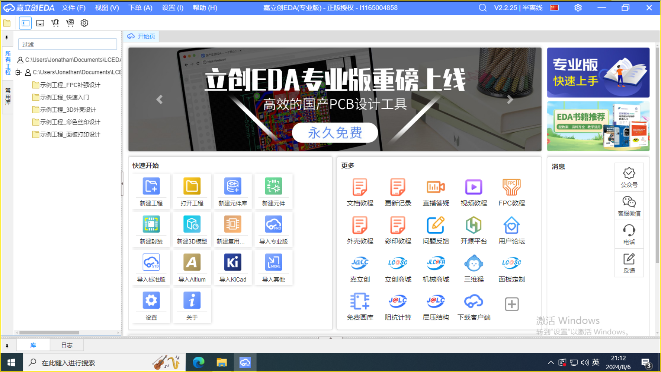
Task: Go to previous banner slide arrow
Action: [159, 100]
